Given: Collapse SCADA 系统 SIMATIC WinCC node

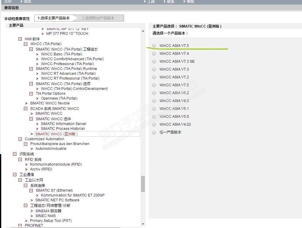Looking at the screenshot, I should tap(25, 108).
